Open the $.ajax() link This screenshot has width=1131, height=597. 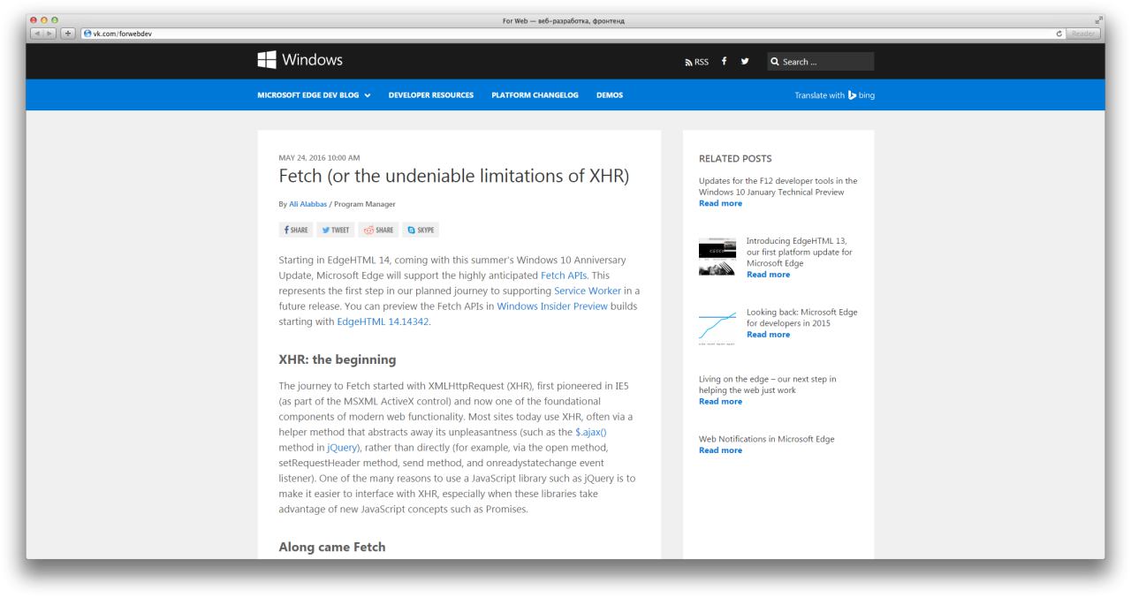pyautogui.click(x=590, y=432)
